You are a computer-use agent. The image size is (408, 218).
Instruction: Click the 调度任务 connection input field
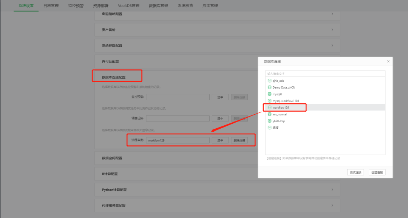pyautogui.click(x=178, y=118)
